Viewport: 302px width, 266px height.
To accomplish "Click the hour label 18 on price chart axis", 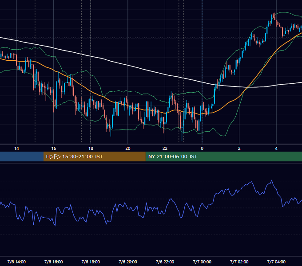I will coord(91,149).
